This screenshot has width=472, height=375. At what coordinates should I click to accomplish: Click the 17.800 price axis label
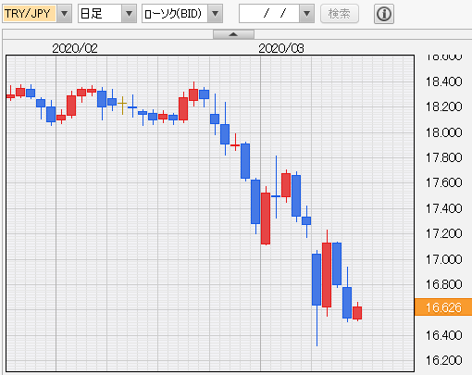[x=443, y=157]
